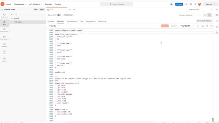
Task: Open Explore in top navigation
Action: (58, 4)
